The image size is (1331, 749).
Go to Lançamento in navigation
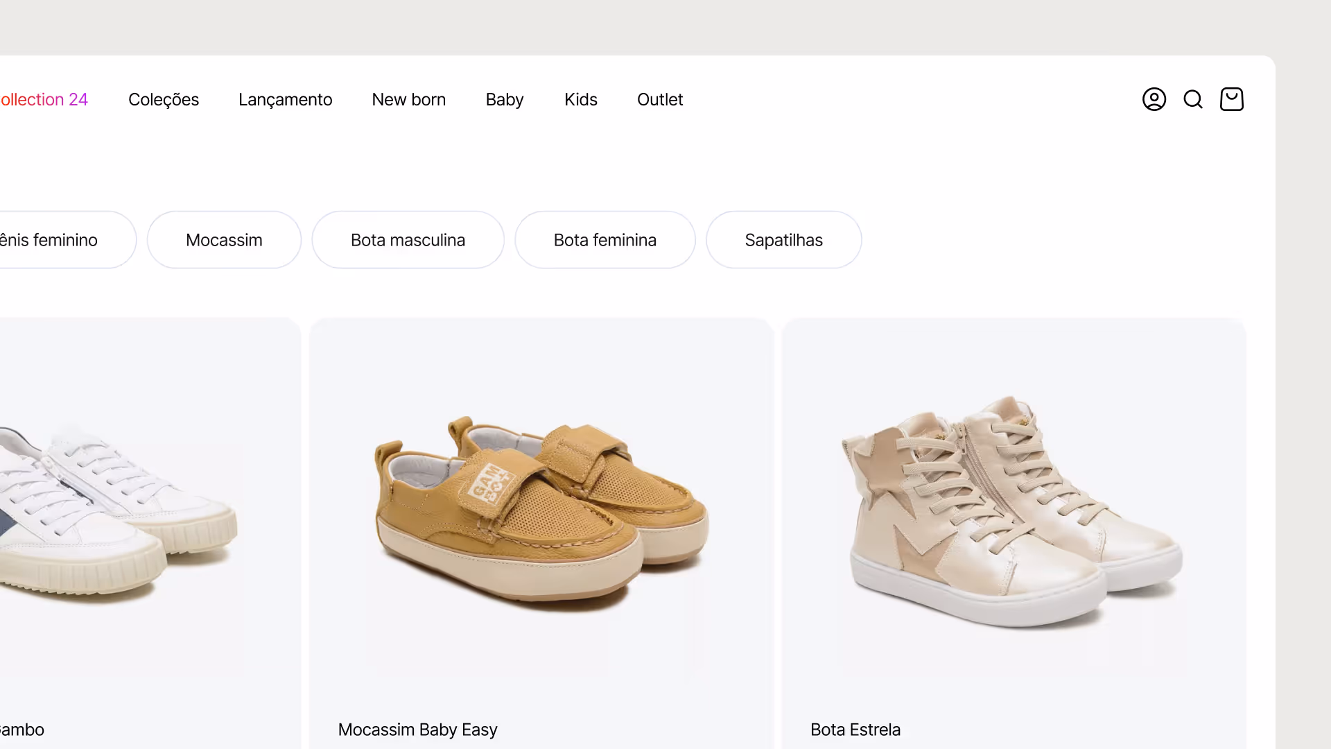[285, 99]
